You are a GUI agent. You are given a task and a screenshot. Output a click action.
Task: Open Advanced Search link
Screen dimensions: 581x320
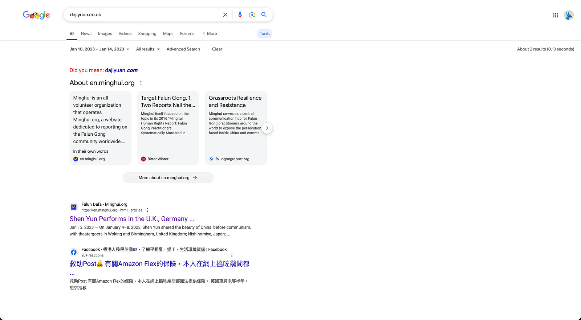(183, 49)
